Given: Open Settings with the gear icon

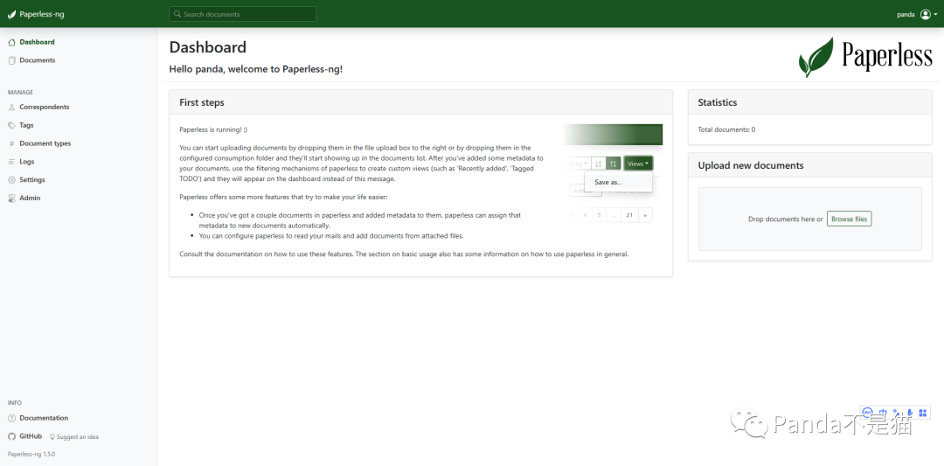Looking at the screenshot, I should [x=26, y=179].
